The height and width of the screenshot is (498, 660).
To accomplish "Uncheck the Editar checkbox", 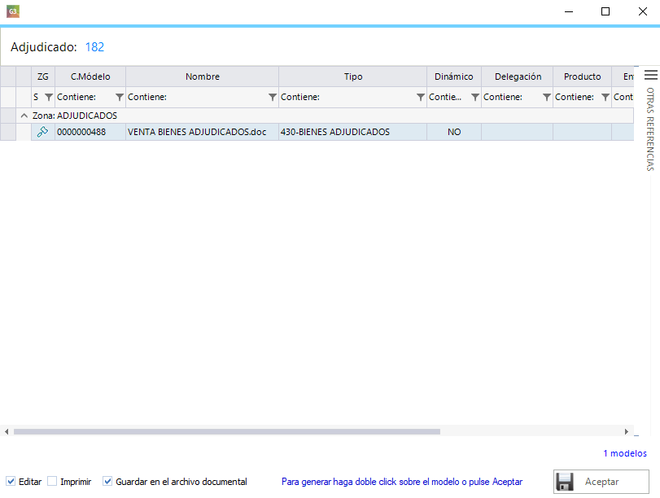I will click(x=11, y=481).
